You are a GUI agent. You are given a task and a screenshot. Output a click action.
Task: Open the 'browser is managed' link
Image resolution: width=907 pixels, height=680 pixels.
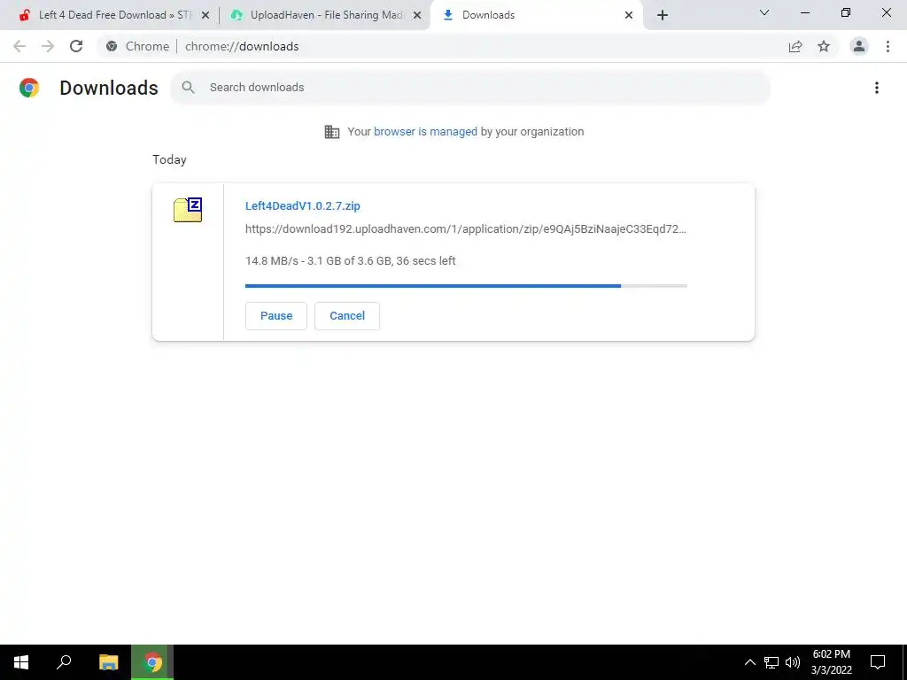click(425, 132)
